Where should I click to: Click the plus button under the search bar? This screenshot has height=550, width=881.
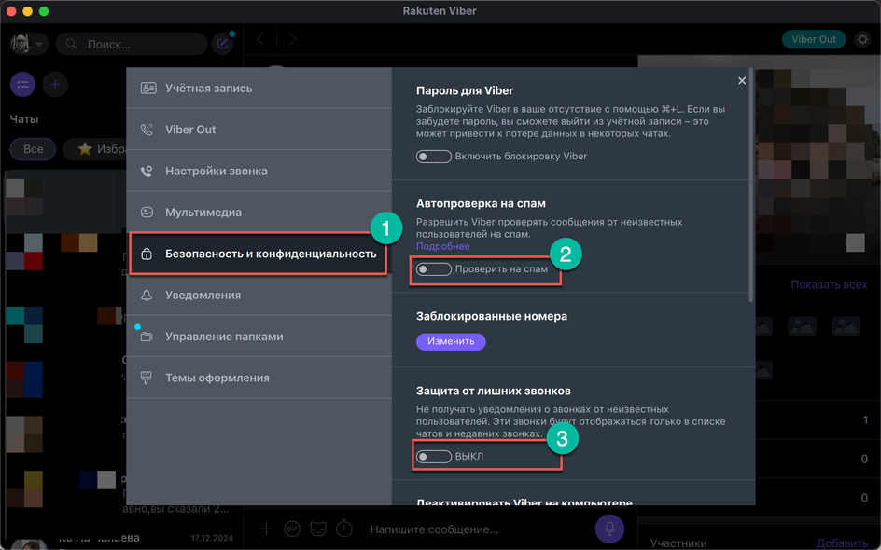point(55,85)
